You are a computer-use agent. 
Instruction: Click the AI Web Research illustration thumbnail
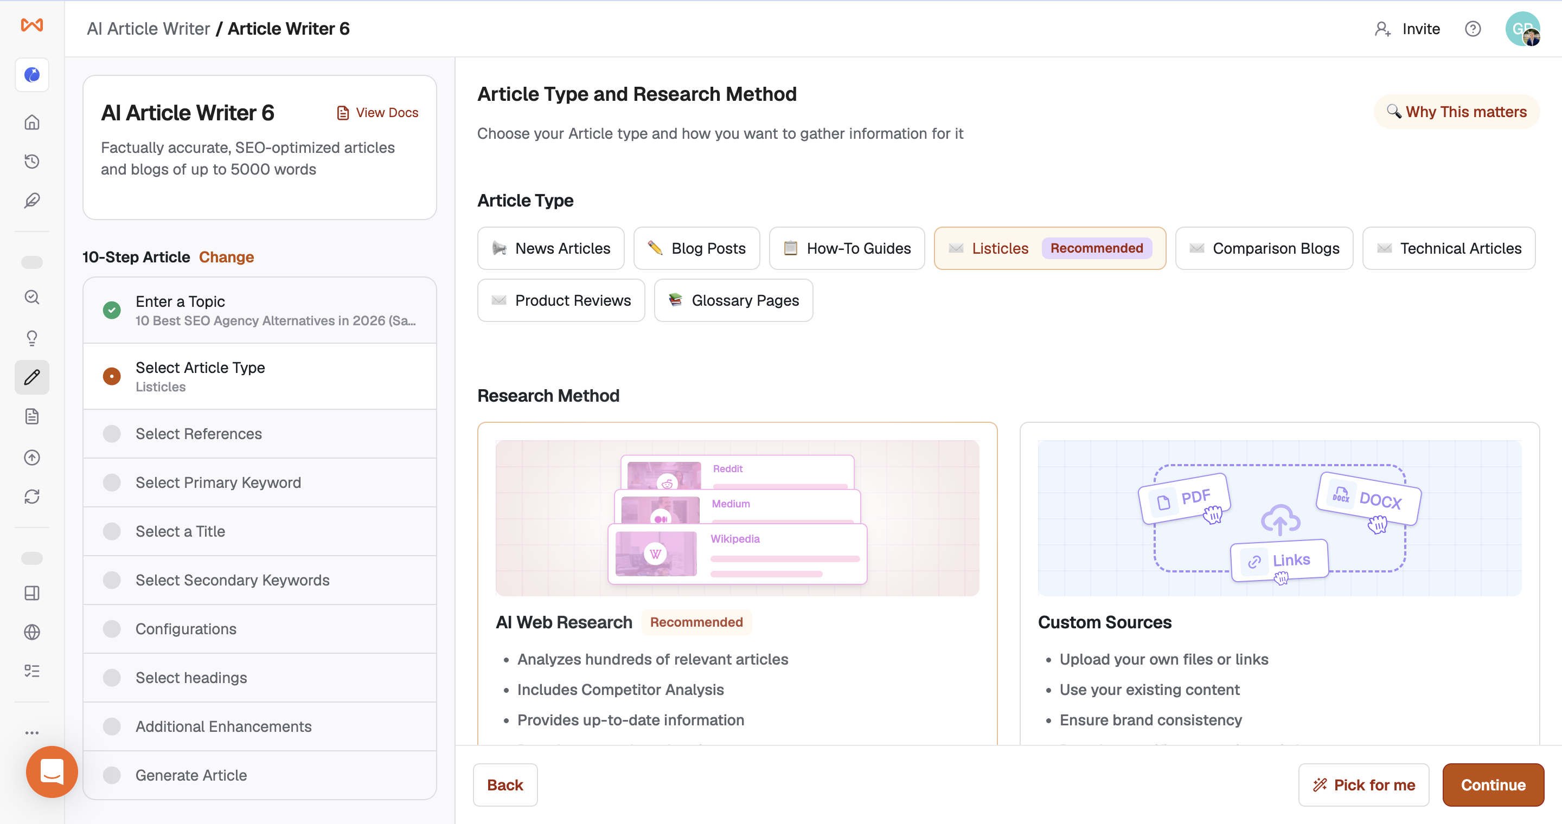737,518
